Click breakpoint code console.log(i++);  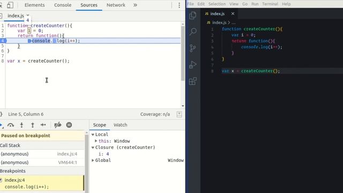(x=27, y=187)
